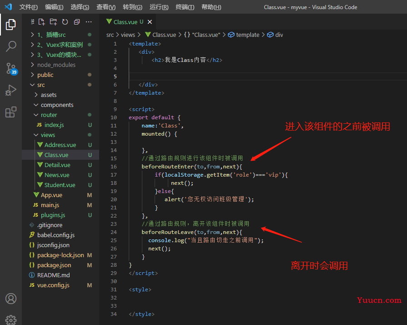Open explorer More Actions ellipsis
The height and width of the screenshot is (325, 407).
point(89,22)
